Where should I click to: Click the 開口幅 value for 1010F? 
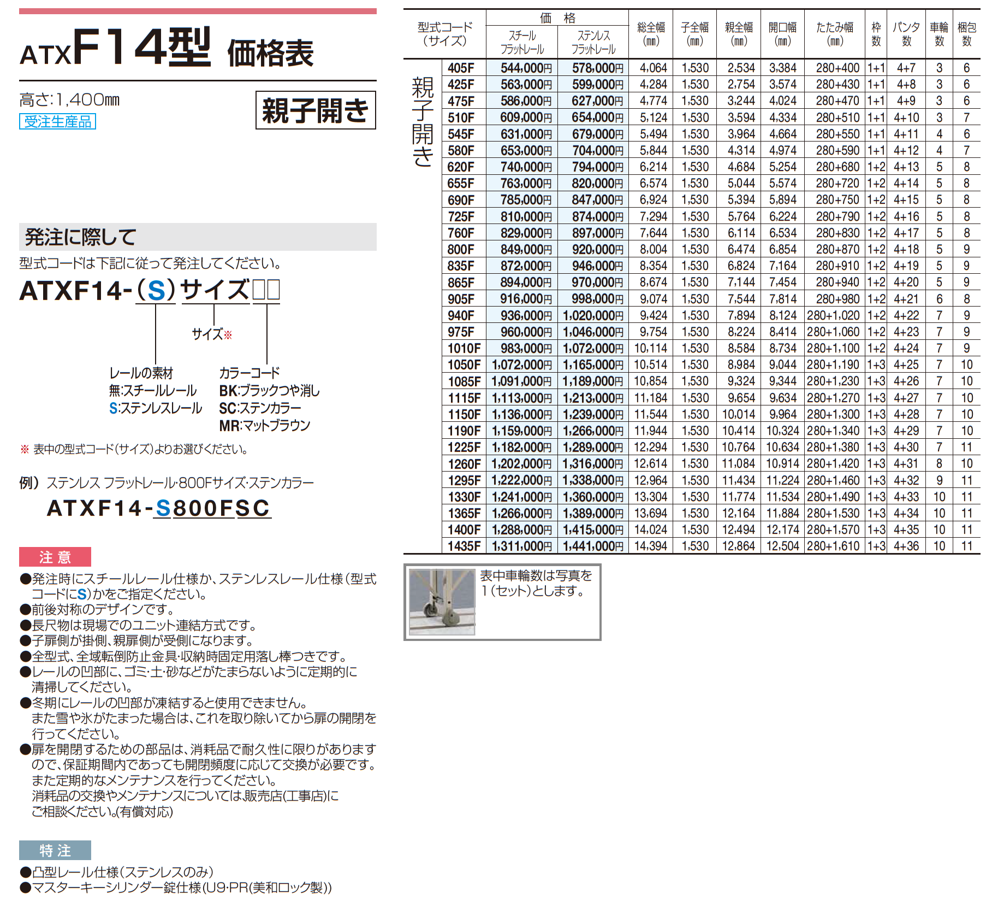(x=782, y=349)
